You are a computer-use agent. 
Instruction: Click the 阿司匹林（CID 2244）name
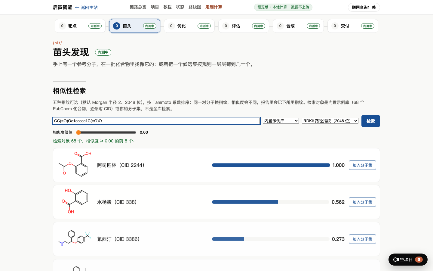click(x=121, y=165)
